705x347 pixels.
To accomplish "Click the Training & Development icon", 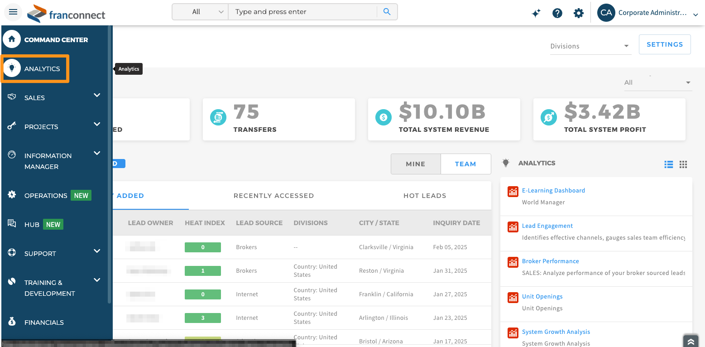I will 12,281.
